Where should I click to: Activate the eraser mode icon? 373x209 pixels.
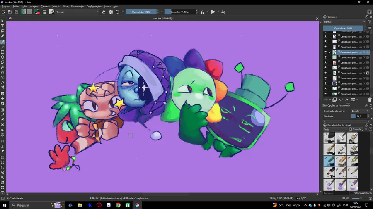[x=104, y=12]
